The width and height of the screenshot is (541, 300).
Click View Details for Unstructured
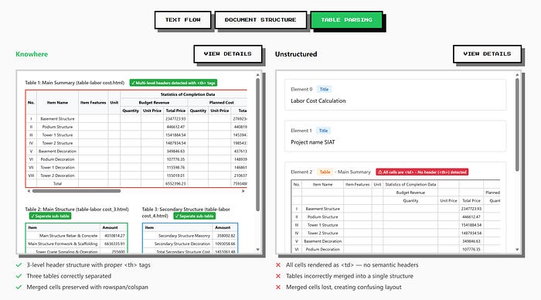487,54
